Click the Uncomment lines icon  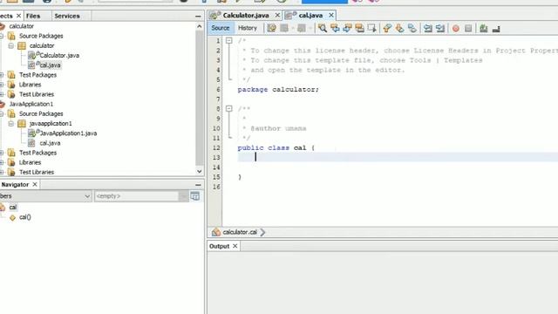click(496, 28)
